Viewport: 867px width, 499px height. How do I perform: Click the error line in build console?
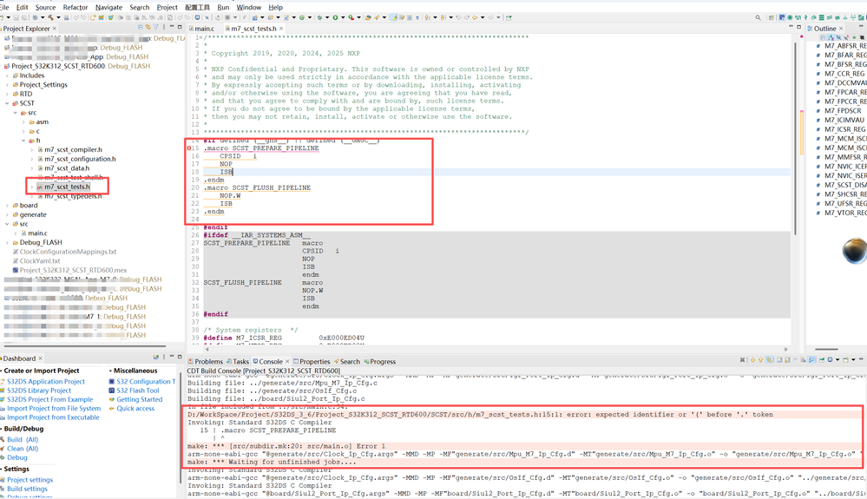coord(480,415)
